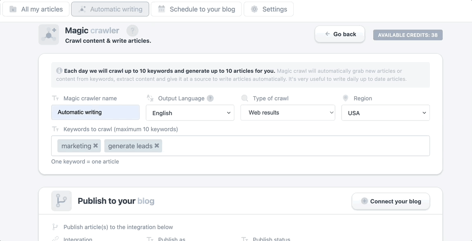Open the Type of crawl dropdown

pos(288,113)
